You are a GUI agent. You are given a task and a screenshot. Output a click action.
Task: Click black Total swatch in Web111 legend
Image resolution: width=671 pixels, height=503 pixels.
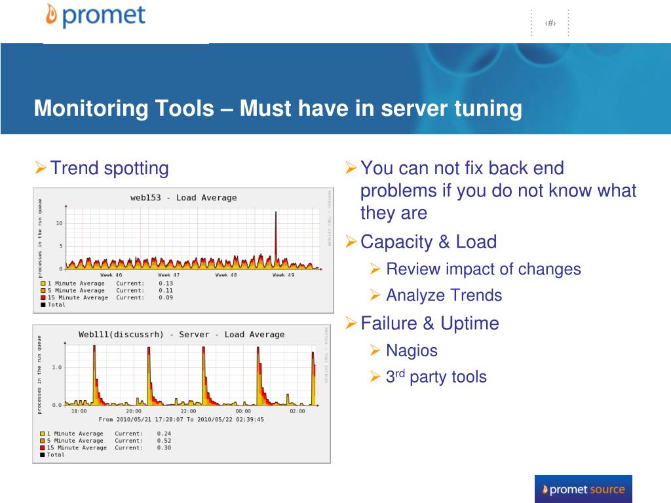pyautogui.click(x=43, y=455)
